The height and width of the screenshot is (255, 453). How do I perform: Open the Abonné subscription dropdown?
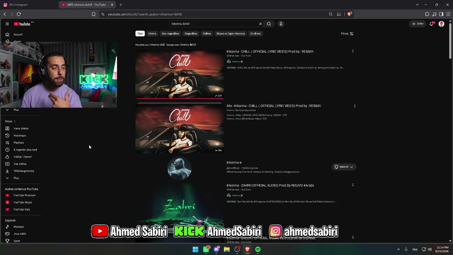(344, 167)
